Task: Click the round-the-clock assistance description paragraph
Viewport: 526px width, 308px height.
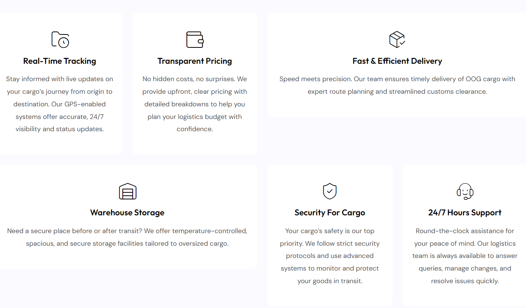Action: coord(465,256)
